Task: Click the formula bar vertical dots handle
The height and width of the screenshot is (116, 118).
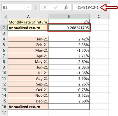Action: pos(35,7)
